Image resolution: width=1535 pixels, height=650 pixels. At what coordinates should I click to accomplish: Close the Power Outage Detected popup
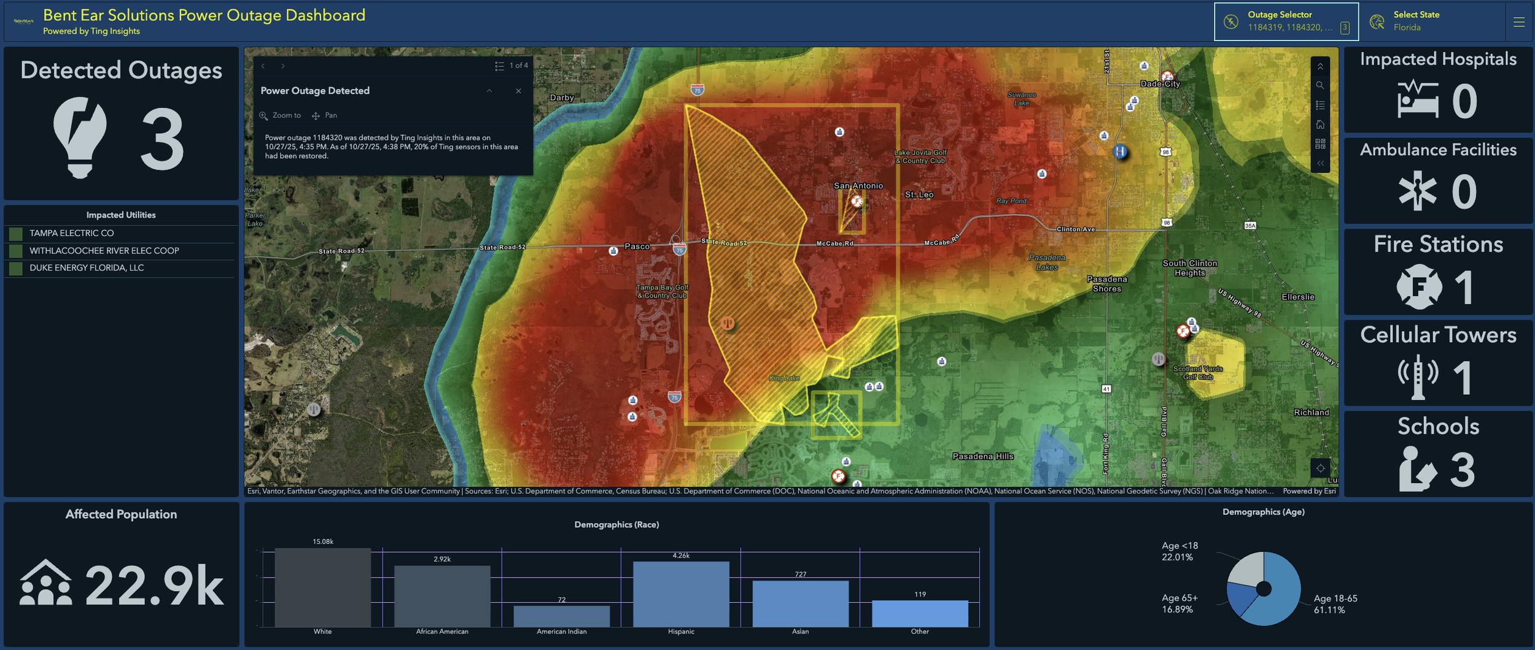518,91
